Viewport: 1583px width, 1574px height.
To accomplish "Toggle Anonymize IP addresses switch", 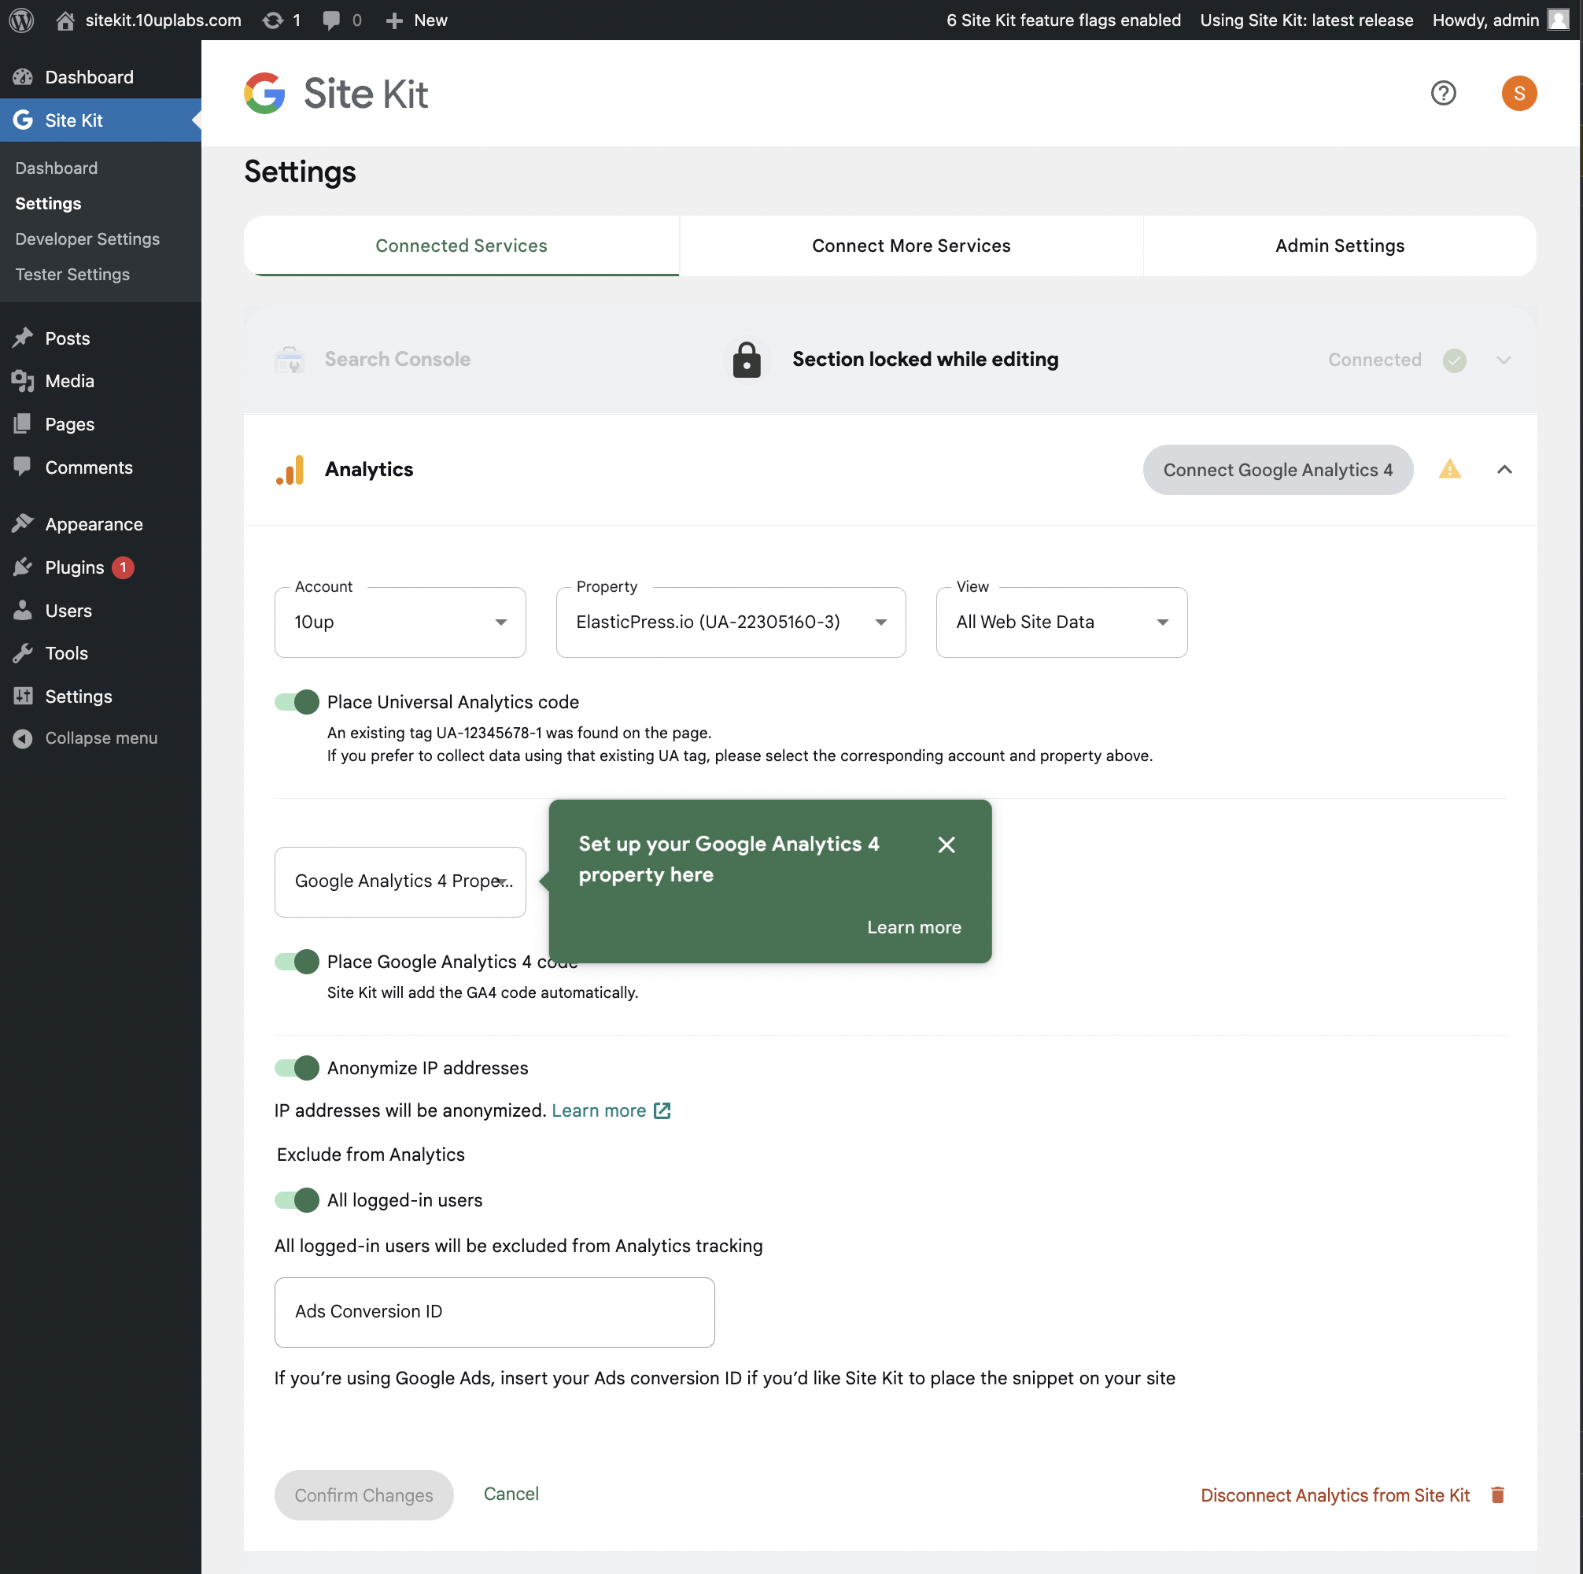I will tap(297, 1067).
